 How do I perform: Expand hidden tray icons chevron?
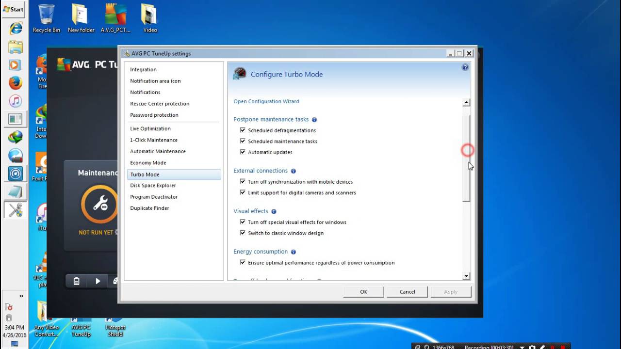[x=21, y=296]
